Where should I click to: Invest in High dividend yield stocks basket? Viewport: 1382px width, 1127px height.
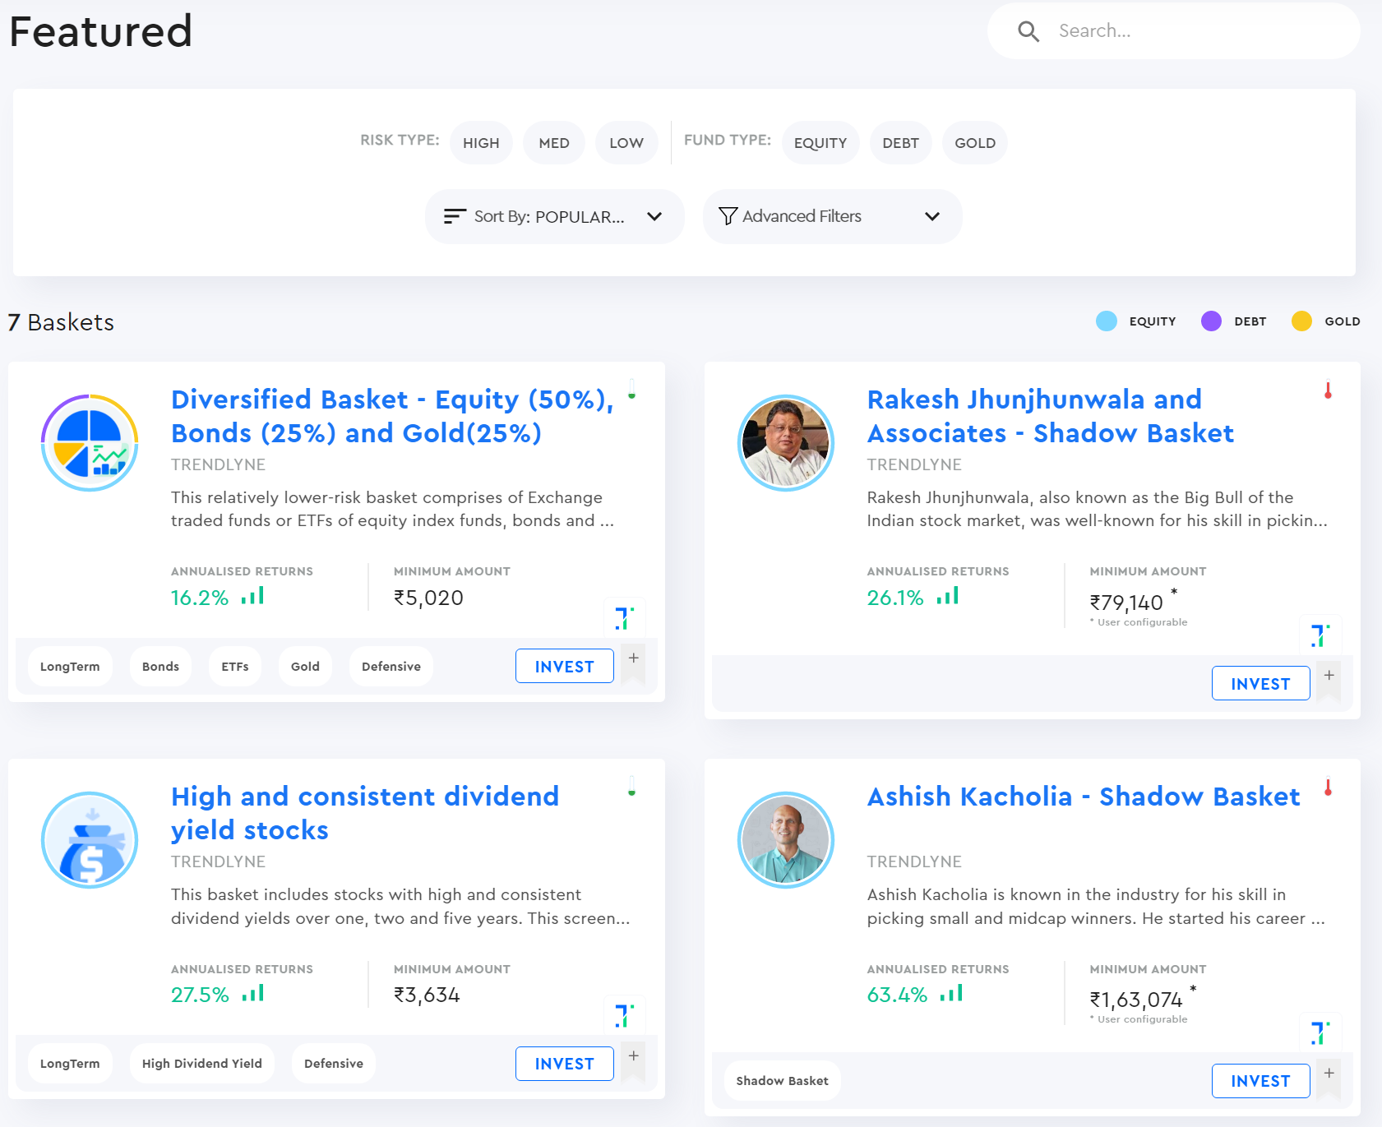565,1064
